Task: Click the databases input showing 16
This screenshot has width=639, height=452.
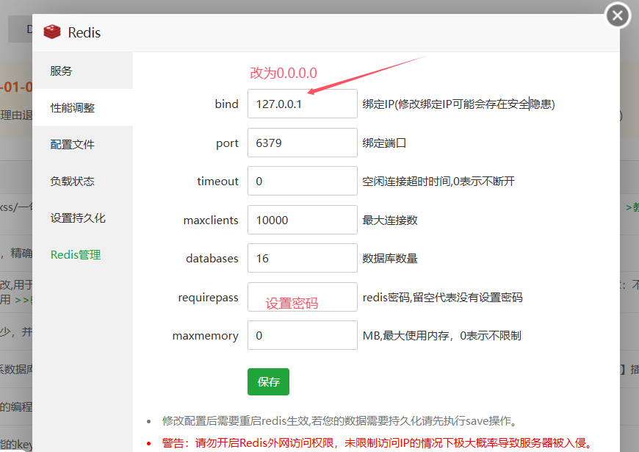Action: coord(303,258)
